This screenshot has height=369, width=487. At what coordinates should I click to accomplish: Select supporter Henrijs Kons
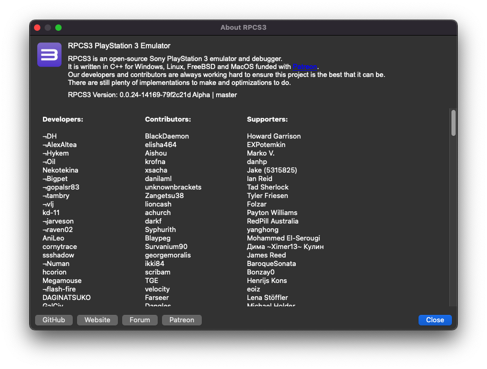pyautogui.click(x=267, y=281)
